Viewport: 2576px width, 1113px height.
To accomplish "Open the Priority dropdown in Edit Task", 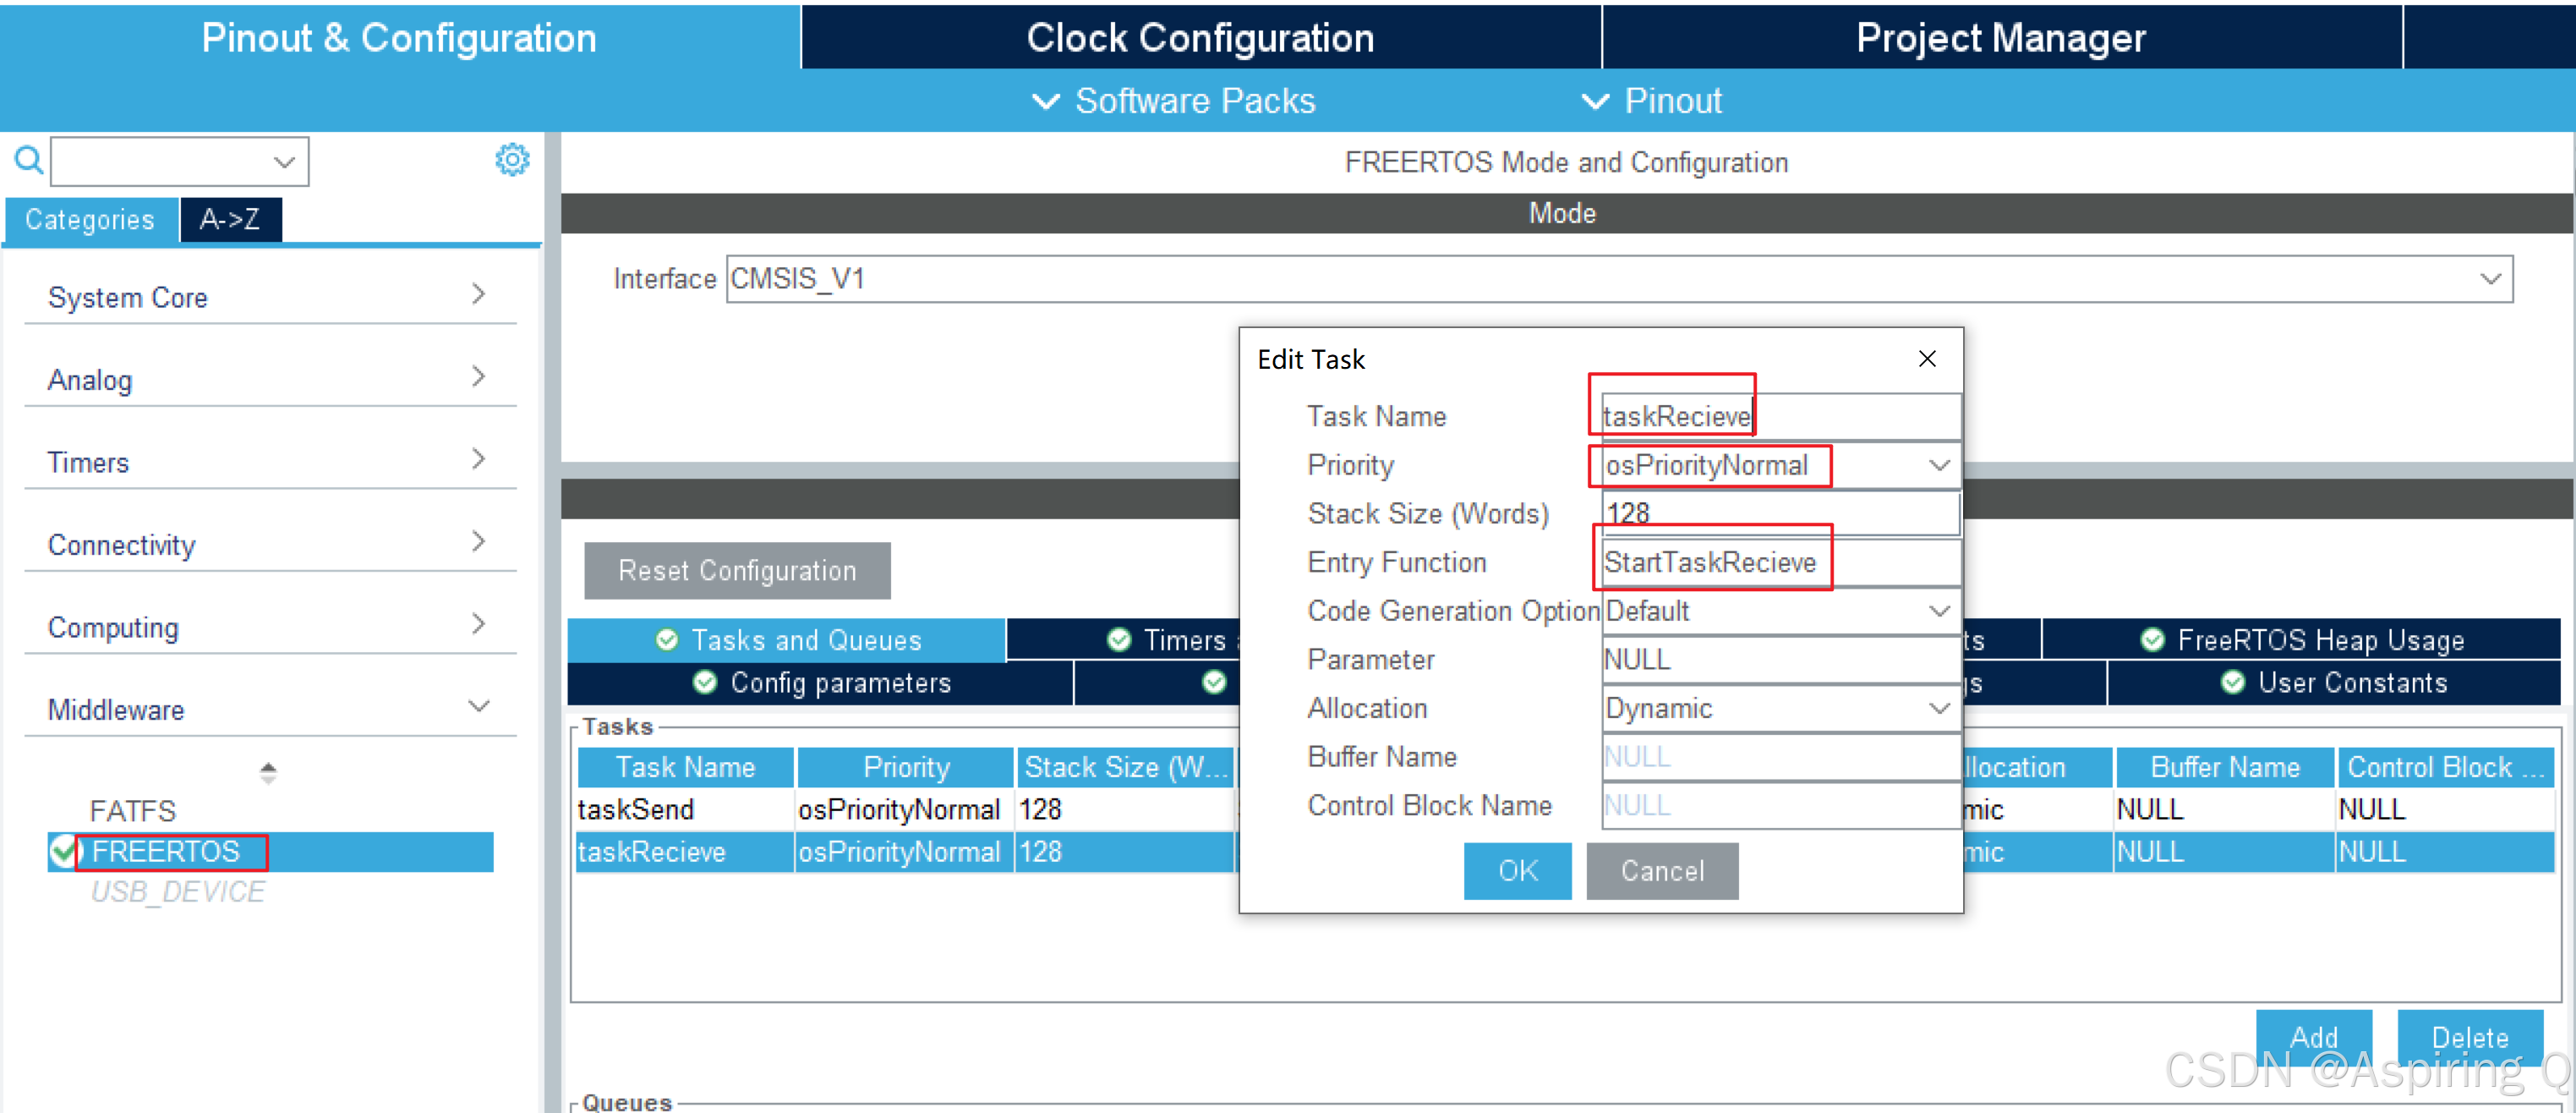I will pos(1938,465).
